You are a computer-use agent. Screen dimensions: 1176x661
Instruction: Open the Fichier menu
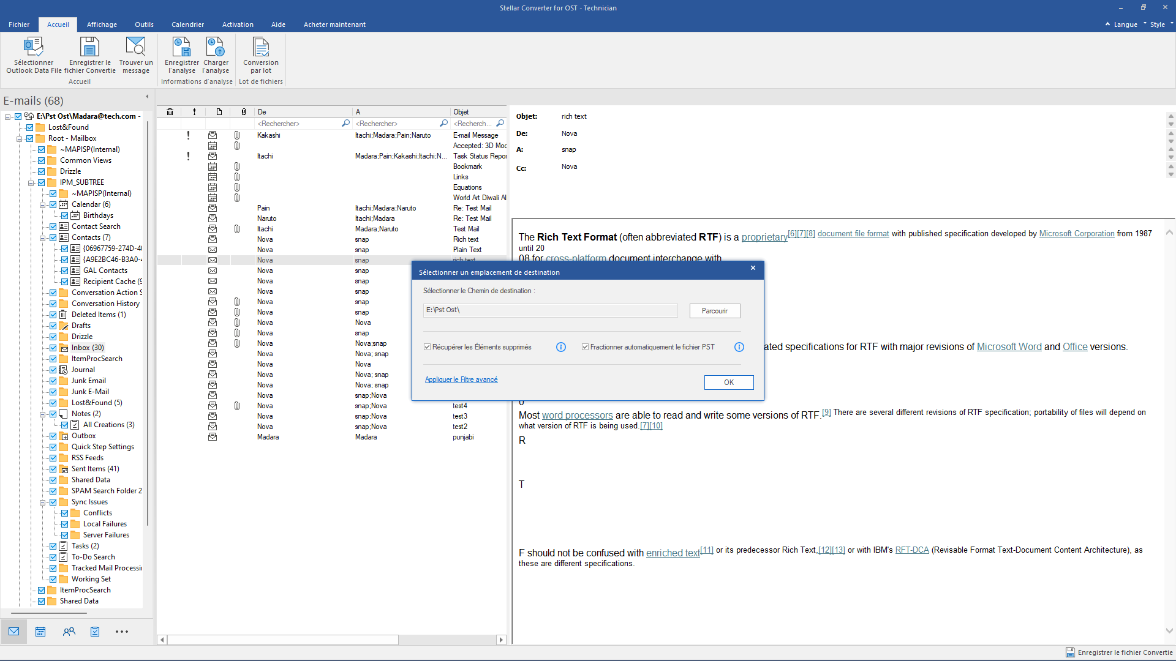pyautogui.click(x=19, y=24)
